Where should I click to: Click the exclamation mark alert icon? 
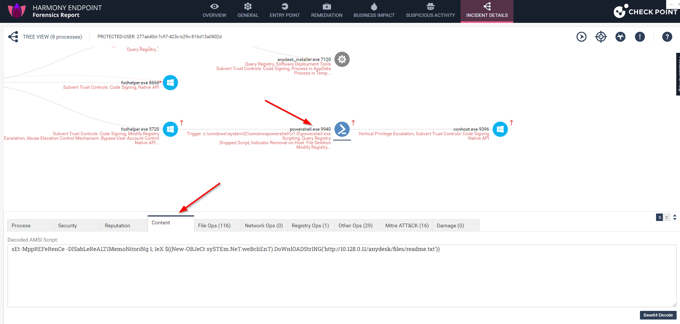[x=640, y=37]
